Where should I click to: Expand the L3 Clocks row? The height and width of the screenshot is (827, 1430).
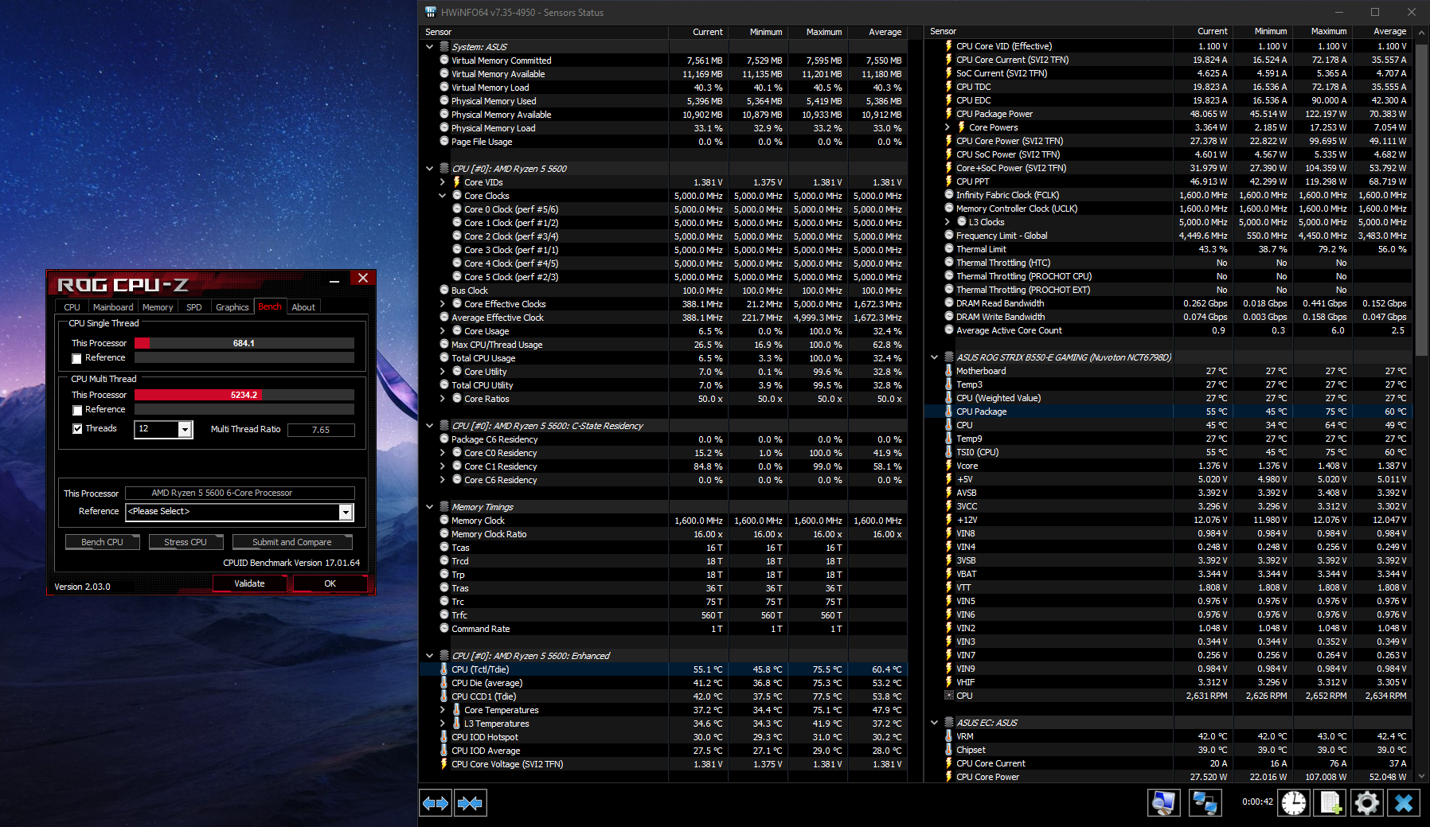[x=947, y=222]
